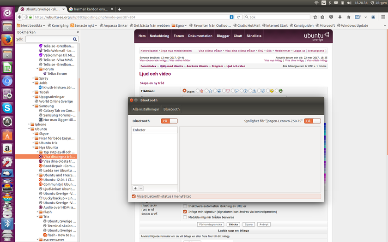The height and width of the screenshot is (242, 388).
Task: Follow the Kontrollpanel link
Action: tap(149, 51)
